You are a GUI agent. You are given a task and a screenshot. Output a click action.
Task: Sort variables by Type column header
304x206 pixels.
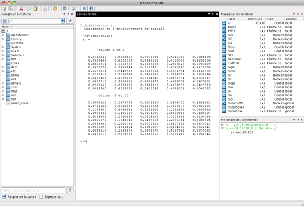[275, 19]
